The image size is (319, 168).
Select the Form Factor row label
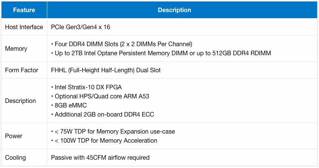pos(22,70)
